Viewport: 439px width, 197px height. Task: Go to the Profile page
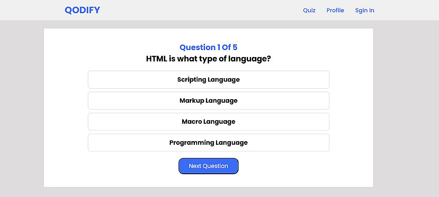335,10
